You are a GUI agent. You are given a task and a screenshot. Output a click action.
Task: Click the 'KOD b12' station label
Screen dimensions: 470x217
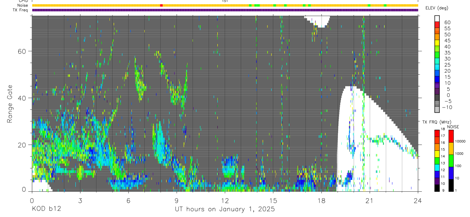[46, 209]
